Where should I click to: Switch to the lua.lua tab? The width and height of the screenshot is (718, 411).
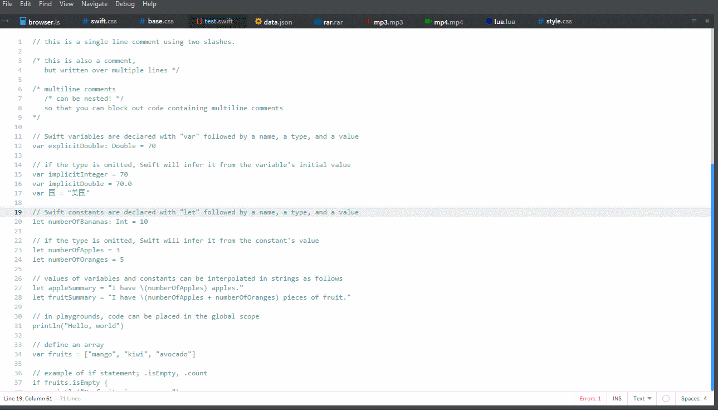pos(500,22)
